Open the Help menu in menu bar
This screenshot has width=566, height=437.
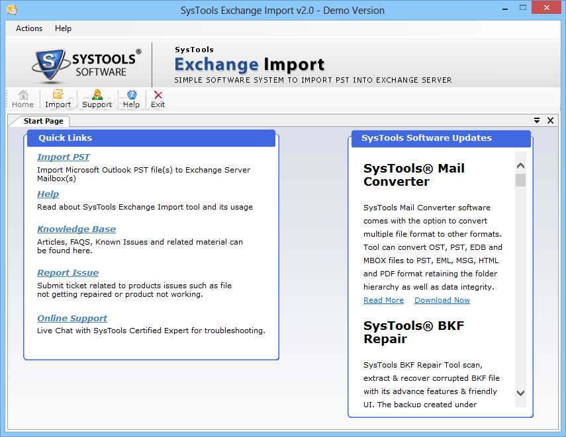(x=63, y=28)
